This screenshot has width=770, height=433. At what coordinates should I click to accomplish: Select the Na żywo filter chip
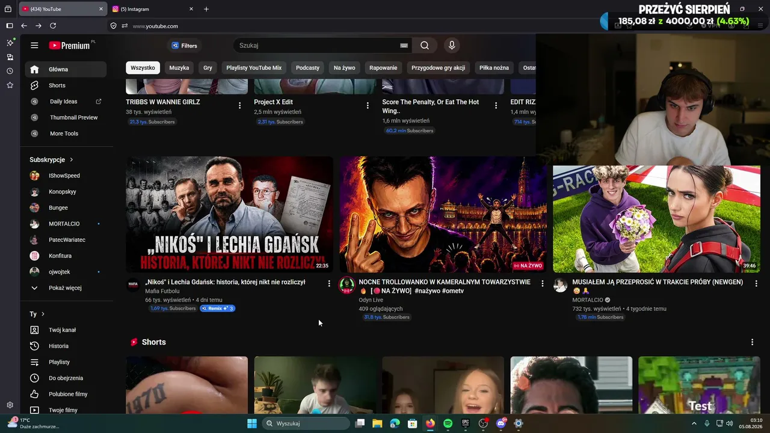click(345, 68)
